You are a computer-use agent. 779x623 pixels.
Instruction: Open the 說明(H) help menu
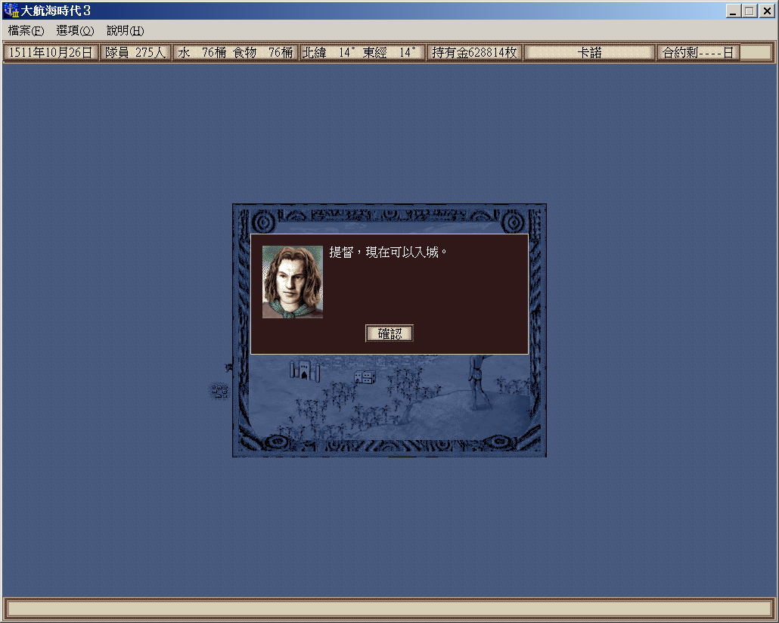pos(125,31)
